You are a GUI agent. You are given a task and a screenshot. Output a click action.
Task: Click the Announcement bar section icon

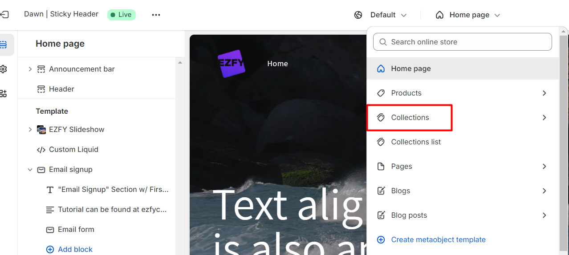[x=41, y=69]
